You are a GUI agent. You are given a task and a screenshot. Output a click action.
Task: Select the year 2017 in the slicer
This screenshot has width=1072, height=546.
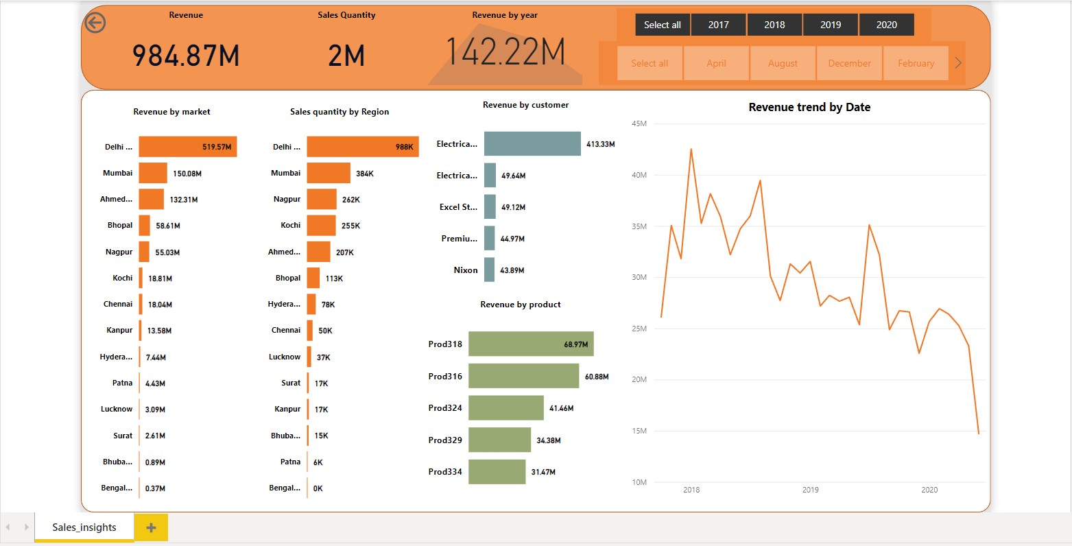718,24
